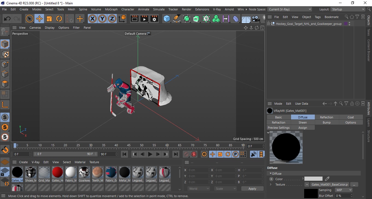Switch to the Bump tab
The width and height of the screenshot is (372, 199).
tap(327, 122)
